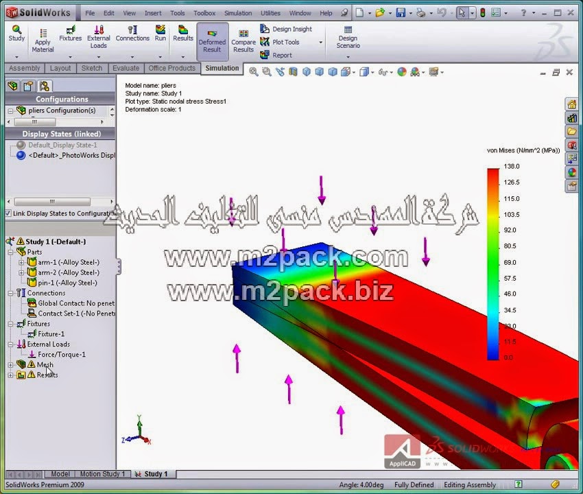Click the status bar help question icon
The width and height of the screenshot is (583, 494).
(518, 484)
